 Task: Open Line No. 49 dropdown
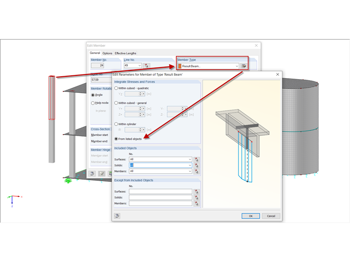[x=140, y=65]
